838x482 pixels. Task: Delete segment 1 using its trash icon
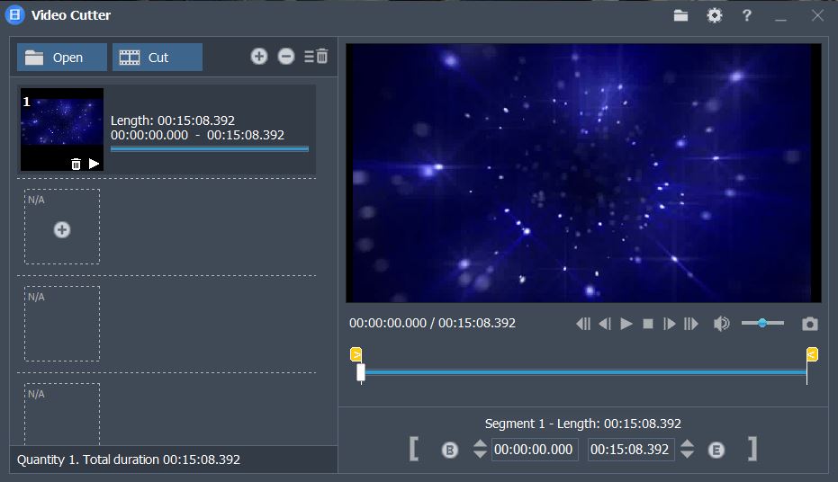pos(76,164)
